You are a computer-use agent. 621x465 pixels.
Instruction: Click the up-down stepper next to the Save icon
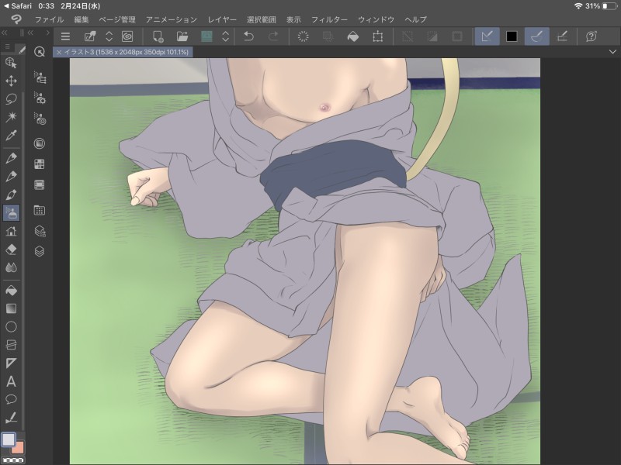[x=225, y=36]
